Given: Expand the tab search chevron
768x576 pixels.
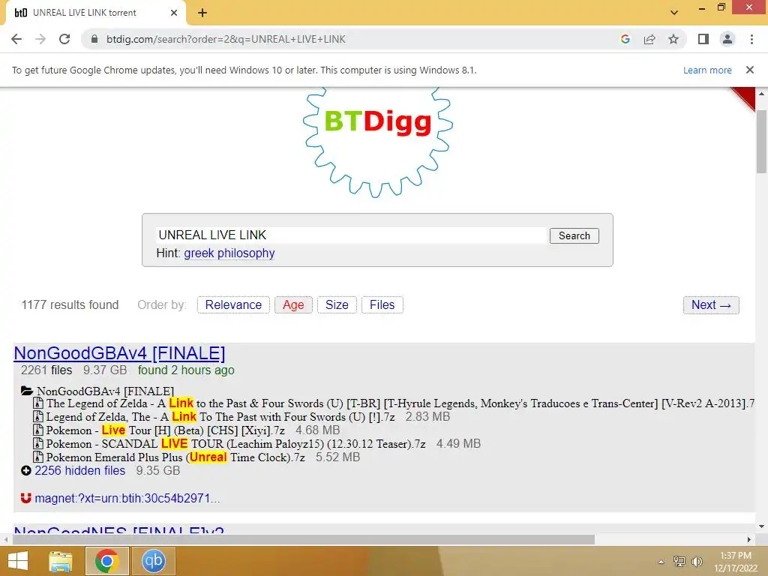Looking at the screenshot, I should (x=674, y=13).
